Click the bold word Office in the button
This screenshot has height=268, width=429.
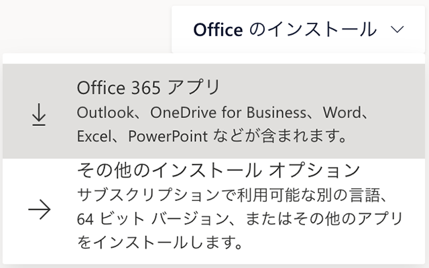(218, 29)
